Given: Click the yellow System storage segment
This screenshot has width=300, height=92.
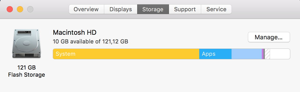Looking at the screenshot, I should 126,54.
